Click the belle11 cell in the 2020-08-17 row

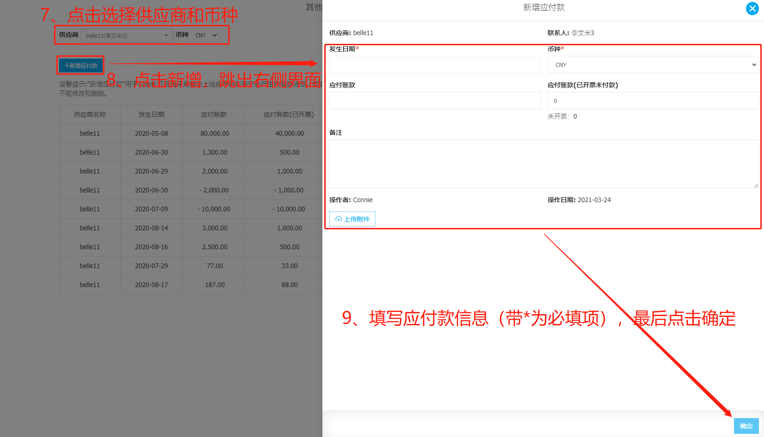pyautogui.click(x=90, y=285)
